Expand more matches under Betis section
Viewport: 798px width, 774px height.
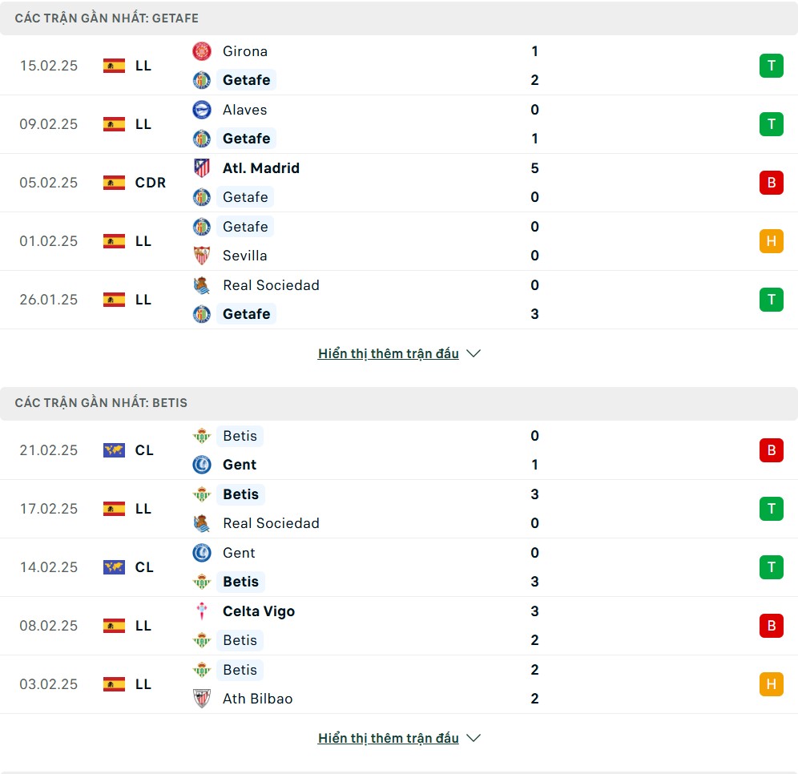tap(388, 738)
